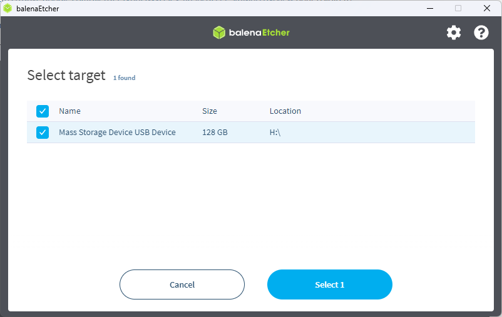
Task: Open balenaEtcher settings gear
Action: click(454, 33)
